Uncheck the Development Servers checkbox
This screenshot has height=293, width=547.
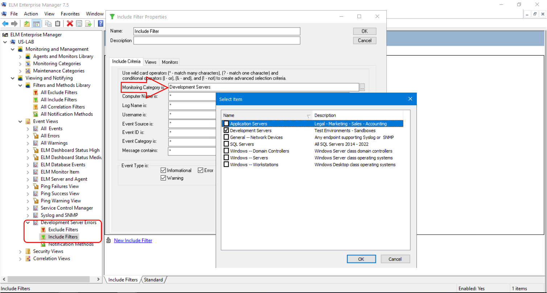(x=226, y=130)
